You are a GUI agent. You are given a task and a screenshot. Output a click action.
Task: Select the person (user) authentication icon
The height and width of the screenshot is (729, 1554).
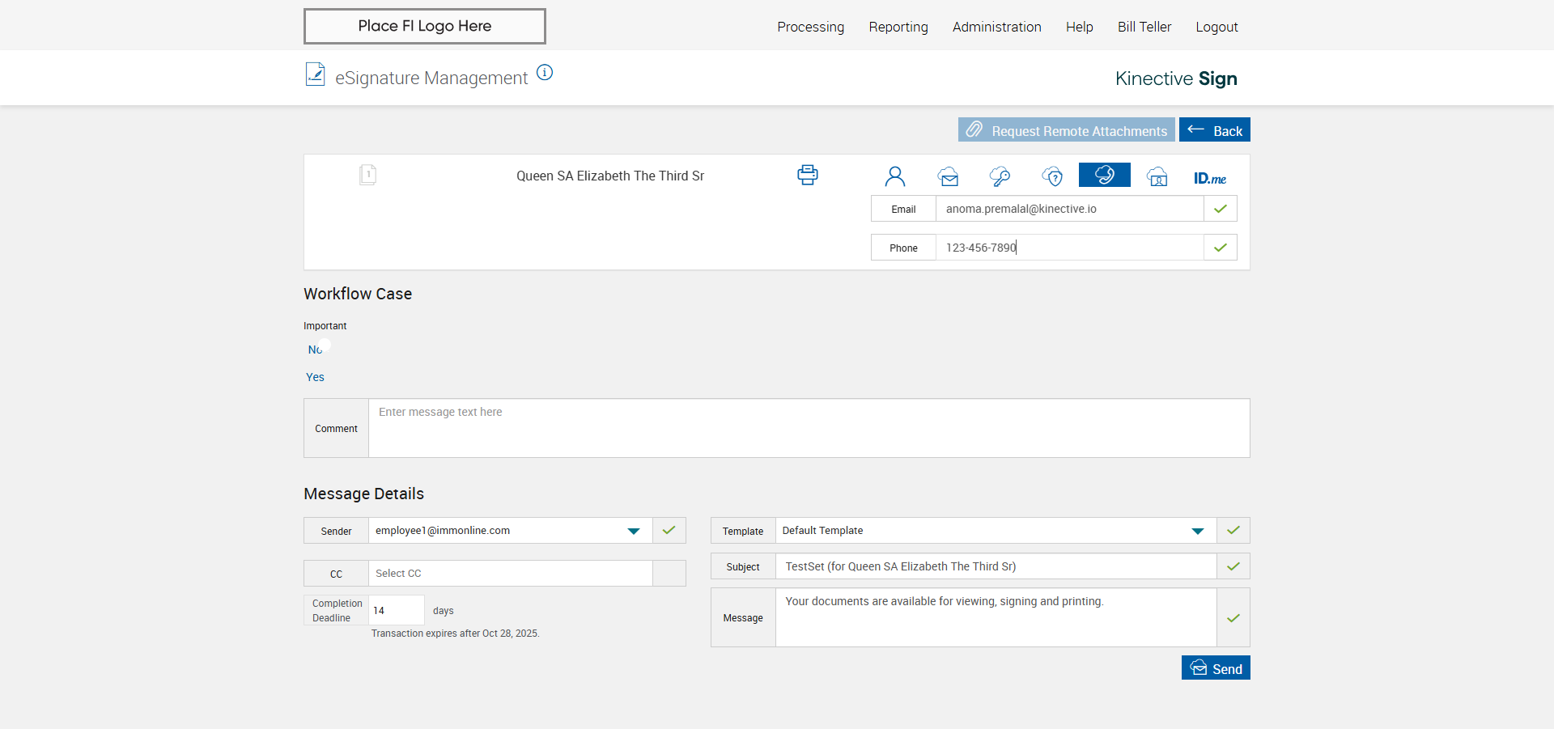point(894,176)
